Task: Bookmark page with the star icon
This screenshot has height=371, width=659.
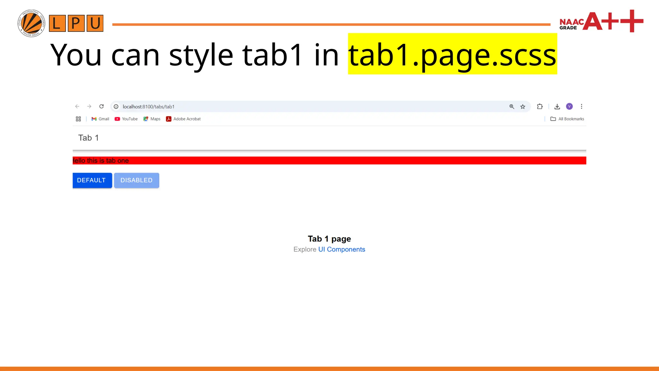Action: click(x=523, y=107)
